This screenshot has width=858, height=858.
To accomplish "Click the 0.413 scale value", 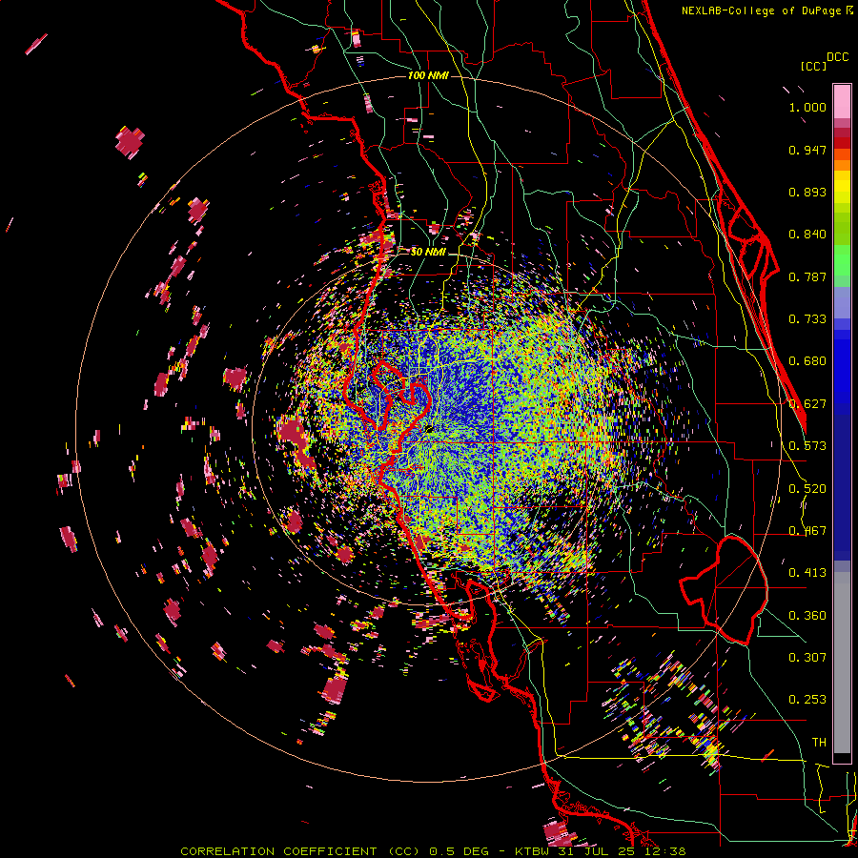I will point(807,573).
